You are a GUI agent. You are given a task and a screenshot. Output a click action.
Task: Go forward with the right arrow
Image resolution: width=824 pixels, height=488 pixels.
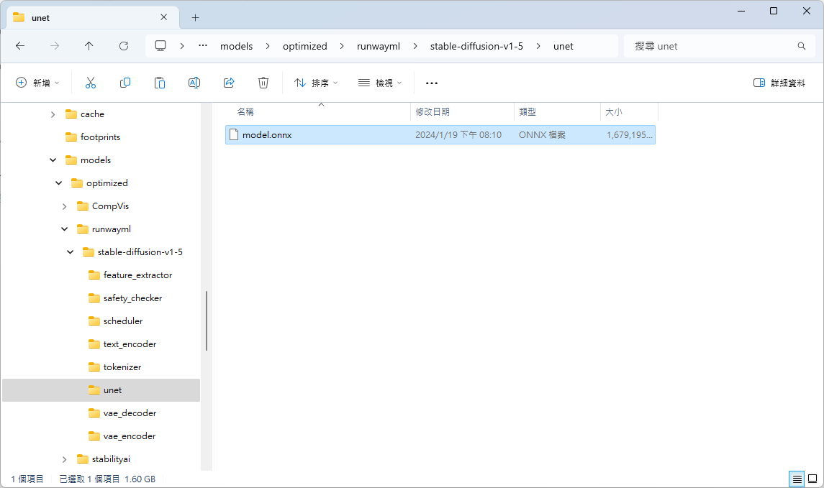point(55,46)
